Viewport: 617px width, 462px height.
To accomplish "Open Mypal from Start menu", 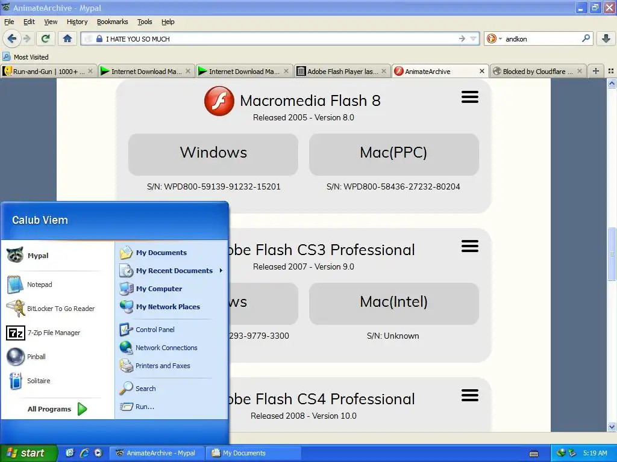I will tap(57, 255).
